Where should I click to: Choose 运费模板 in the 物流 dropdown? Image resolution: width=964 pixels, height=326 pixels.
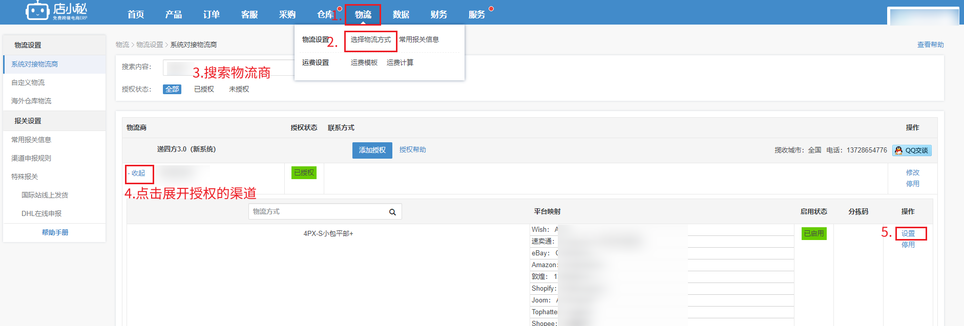[x=364, y=62]
